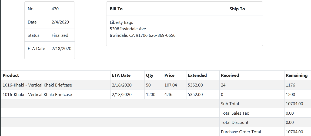Click the Sub Total label
Screen dimensions: 311x136
coord(230,104)
